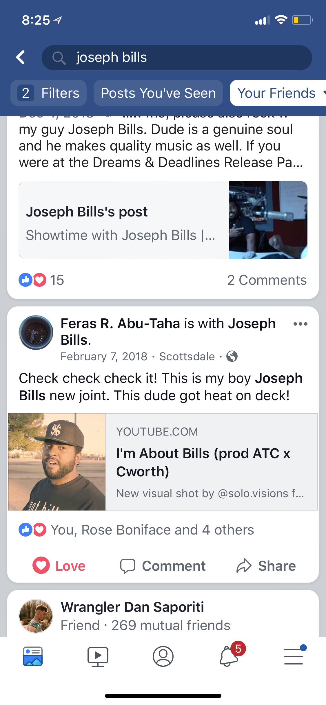Screen dimensions: 326x705
Task: Open the Showtime with Joseph Bills thumbnail
Action: point(268,220)
